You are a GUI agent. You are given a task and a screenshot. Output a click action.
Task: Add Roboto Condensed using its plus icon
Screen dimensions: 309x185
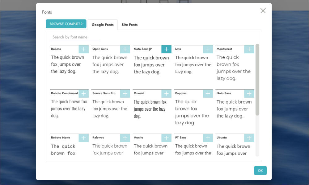click(83, 93)
